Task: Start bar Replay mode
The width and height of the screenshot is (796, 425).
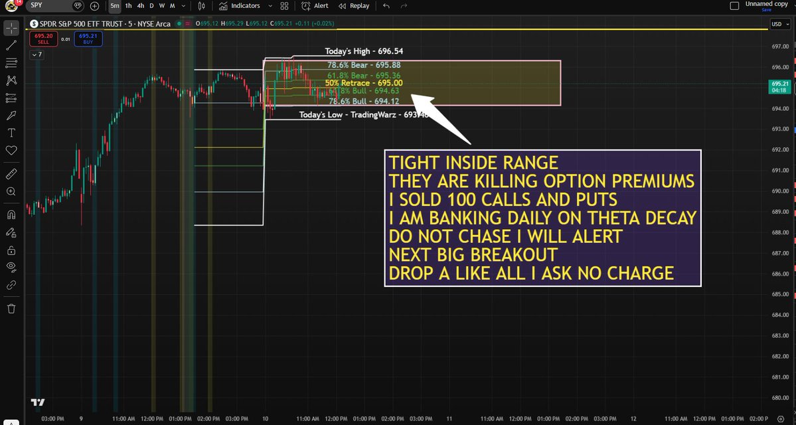Action: coord(354,6)
